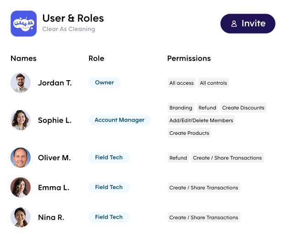Select Sophie L.'s profile photo

pyautogui.click(x=21, y=120)
